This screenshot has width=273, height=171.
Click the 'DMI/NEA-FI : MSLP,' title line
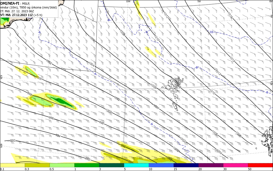pyautogui.click(x=15, y=4)
